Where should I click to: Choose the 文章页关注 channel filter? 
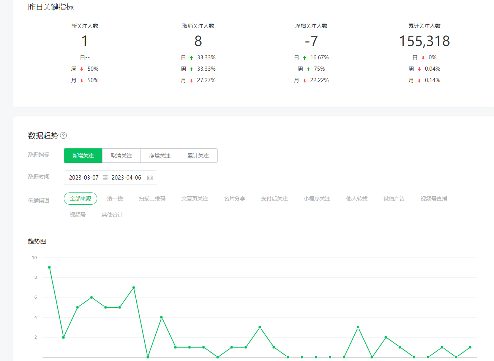pyautogui.click(x=195, y=199)
